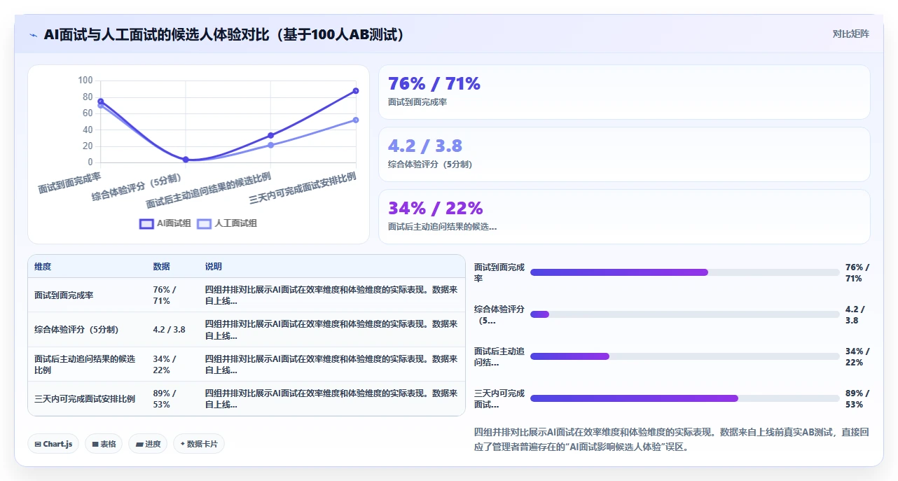Click the 面试到面完成率 progress bar

[x=684, y=272]
